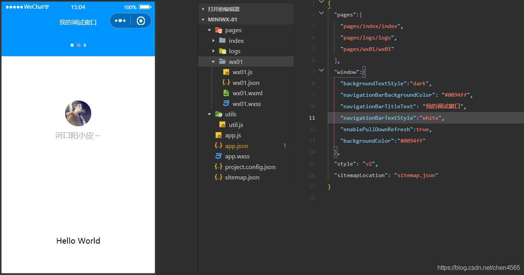
Task: Click the "sitemap.json" value on line 16
Action: point(416,175)
